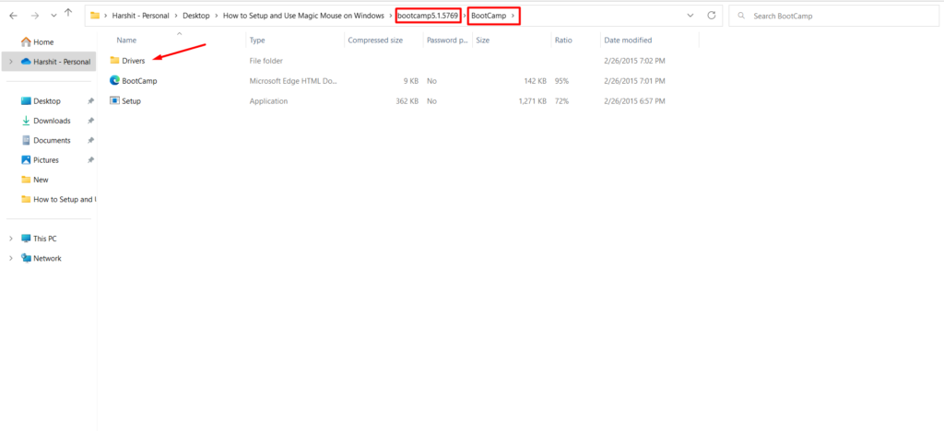This screenshot has height=431, width=944.
Task: Select the BootCamp file name
Action: pos(139,80)
